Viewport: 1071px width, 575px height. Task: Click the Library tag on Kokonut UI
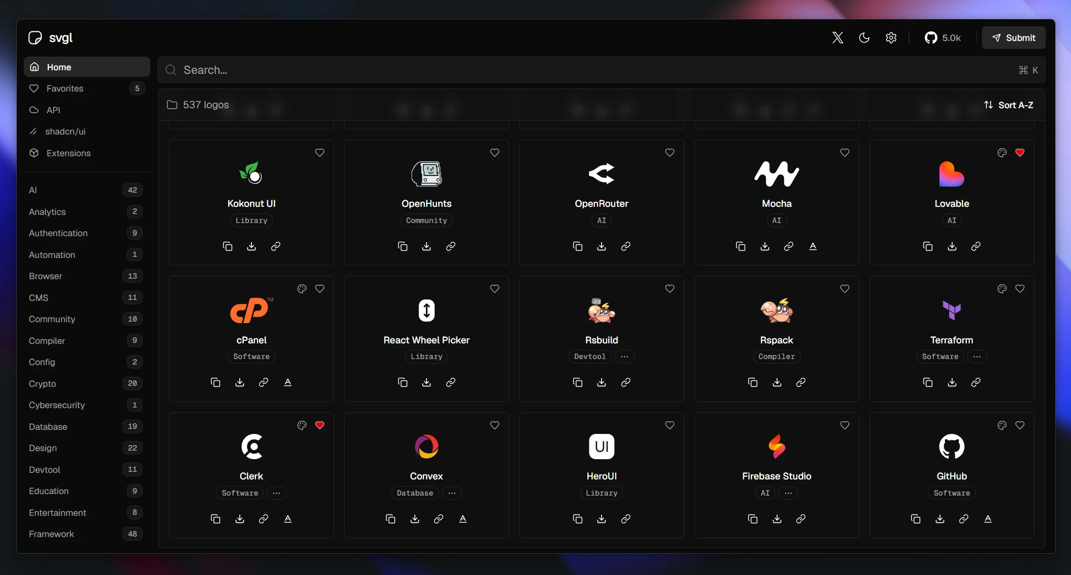point(251,220)
